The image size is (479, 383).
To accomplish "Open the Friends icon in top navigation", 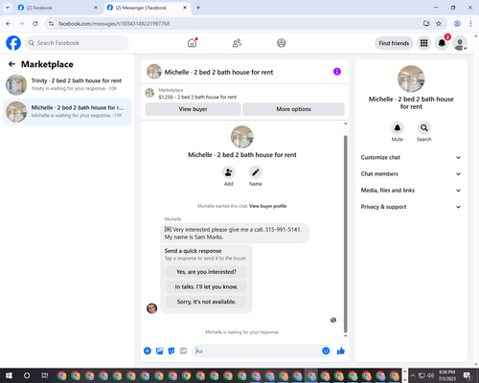I will (x=237, y=43).
